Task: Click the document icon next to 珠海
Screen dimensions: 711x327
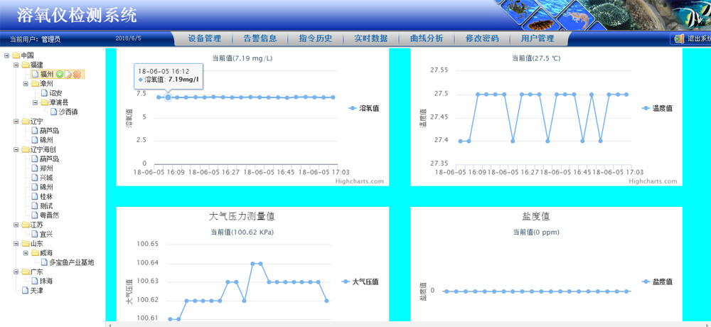Action: point(34,281)
